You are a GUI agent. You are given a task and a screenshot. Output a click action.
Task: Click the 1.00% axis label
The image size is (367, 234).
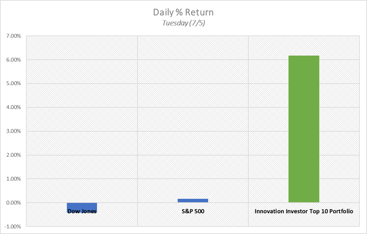[13, 179]
